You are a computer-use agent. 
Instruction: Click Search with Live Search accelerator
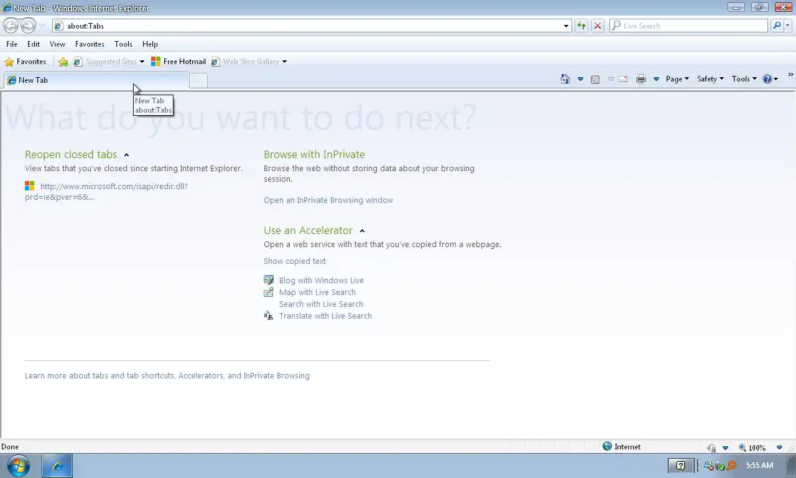tap(321, 304)
